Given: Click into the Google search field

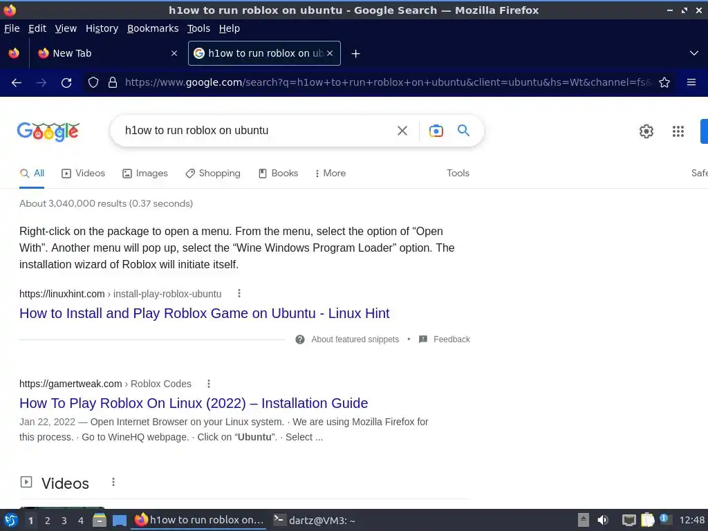Looking at the screenshot, I should click(255, 131).
